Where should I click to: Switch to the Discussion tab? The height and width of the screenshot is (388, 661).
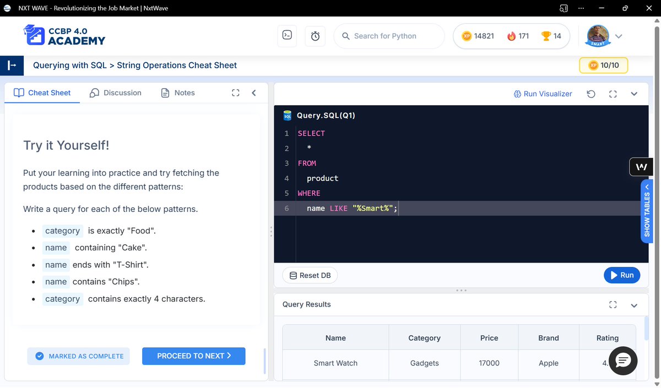(x=115, y=92)
